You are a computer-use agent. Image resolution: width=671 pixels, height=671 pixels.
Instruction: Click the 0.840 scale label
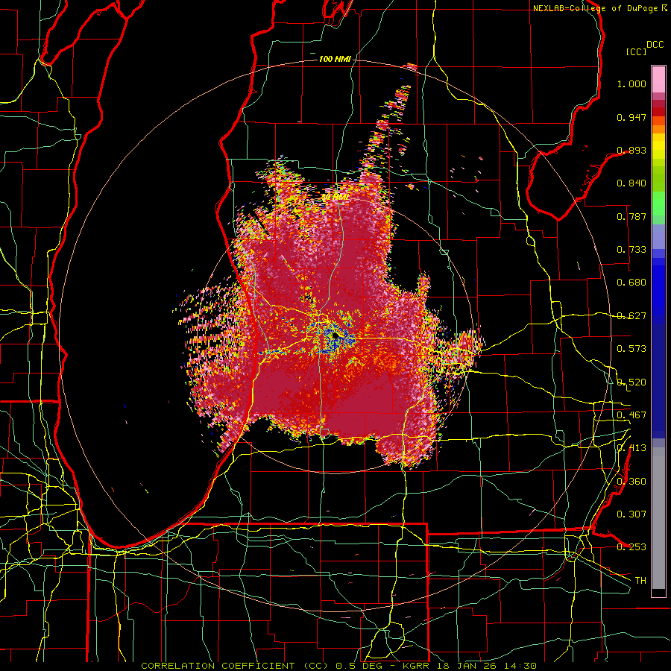pyautogui.click(x=631, y=183)
